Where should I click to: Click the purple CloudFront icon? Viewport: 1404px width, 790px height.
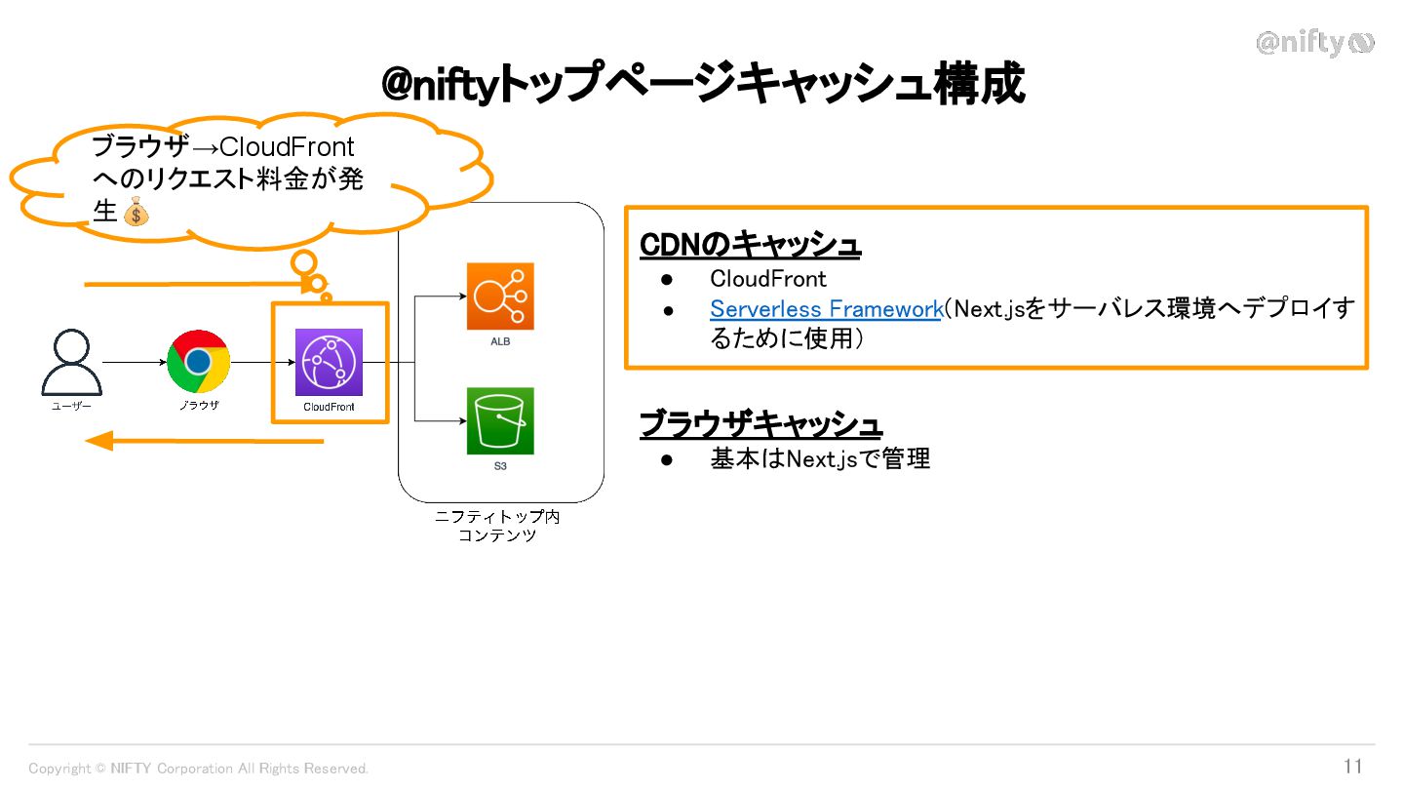pos(329,362)
